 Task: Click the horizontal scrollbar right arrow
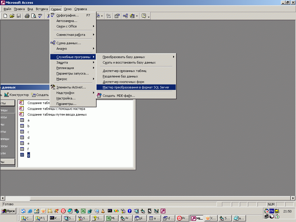293,198
